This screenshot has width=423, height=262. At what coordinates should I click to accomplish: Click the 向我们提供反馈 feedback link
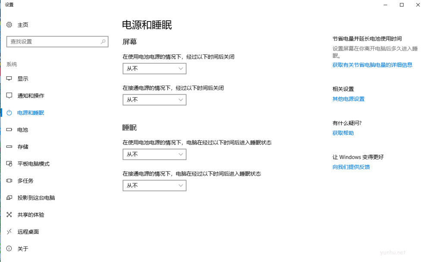tap(351, 167)
